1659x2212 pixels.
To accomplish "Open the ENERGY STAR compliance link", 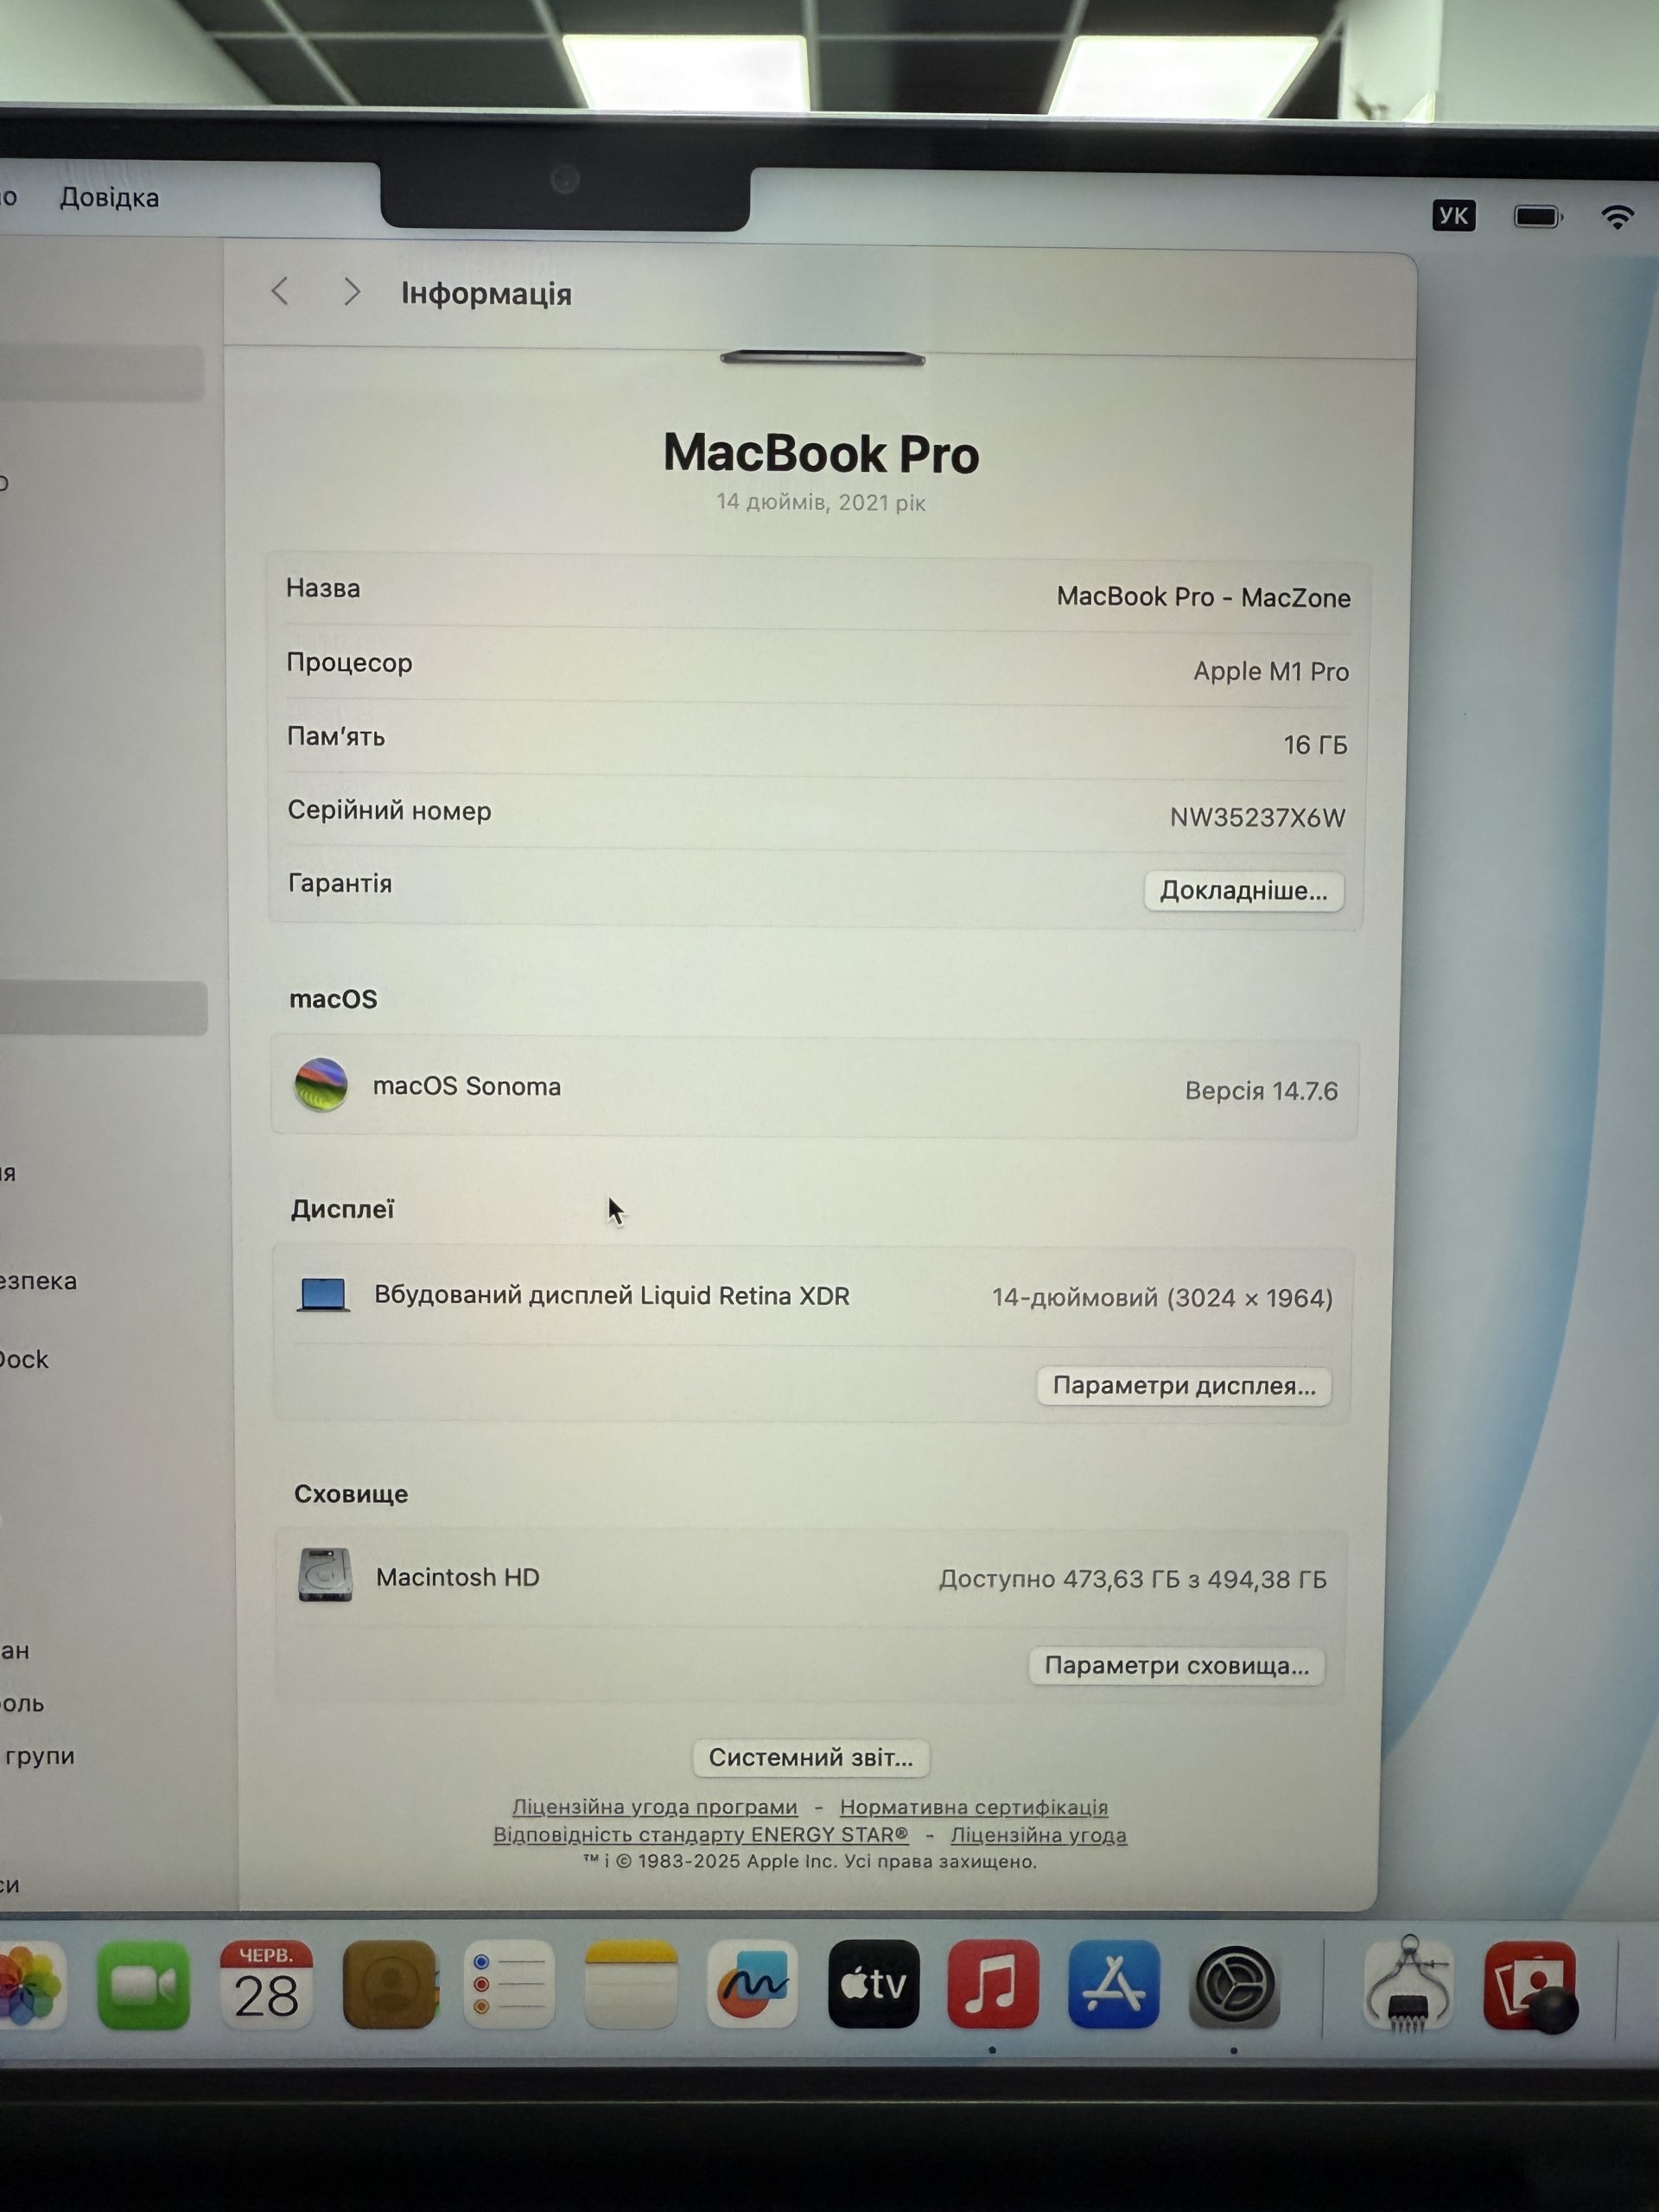I will 701,1835.
